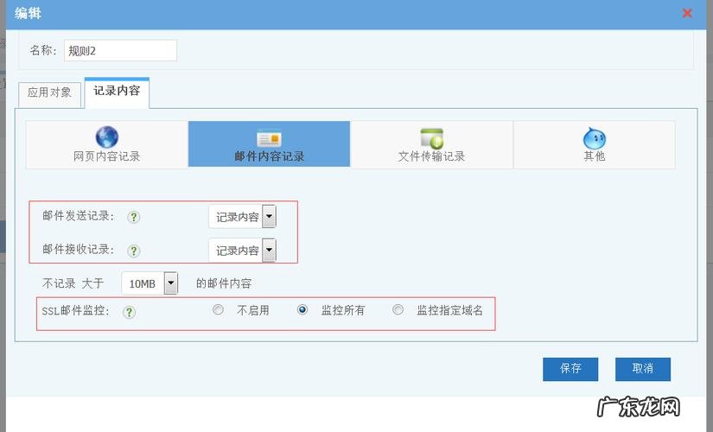Click the 监控所有 label text
This screenshot has height=432, width=713.
point(343,310)
